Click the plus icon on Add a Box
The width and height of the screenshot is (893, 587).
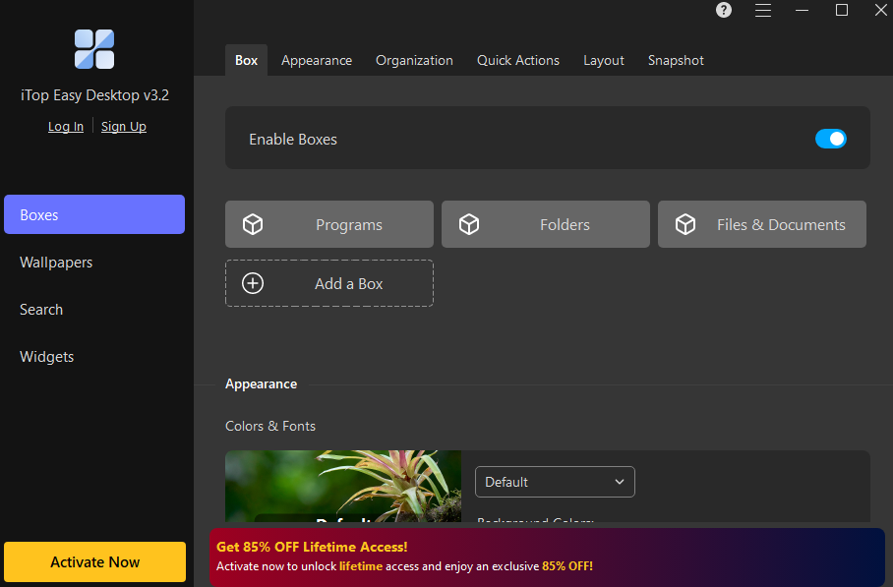pos(252,282)
